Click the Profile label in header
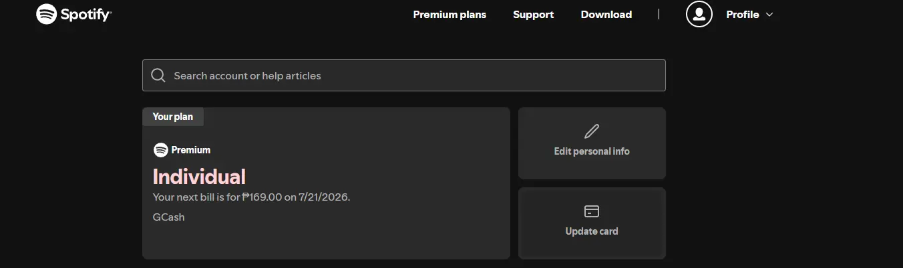The height and width of the screenshot is (268, 903). (x=743, y=15)
